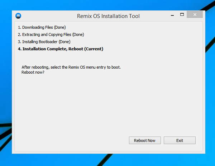Click the 'Remix OS Installation Tool' window title
Viewport: 215px width, 166px height.
[108, 16]
